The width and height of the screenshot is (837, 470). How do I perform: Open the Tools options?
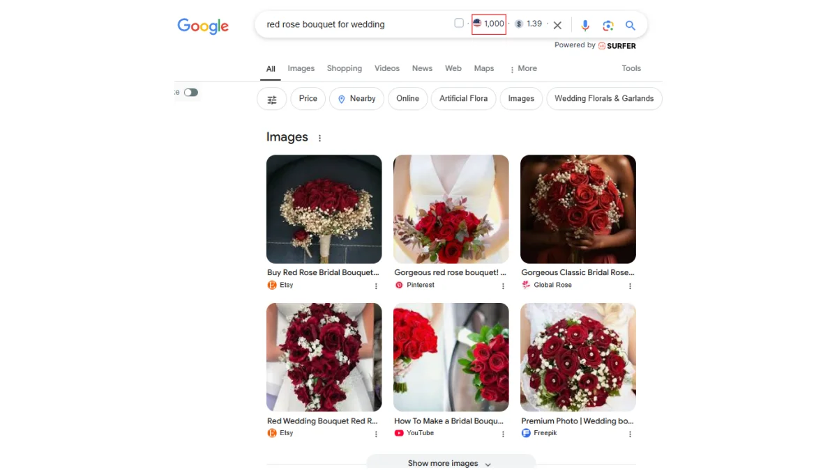[x=631, y=68]
